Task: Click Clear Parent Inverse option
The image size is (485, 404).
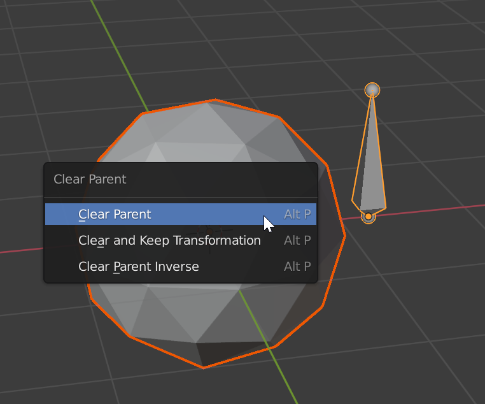Action: click(138, 266)
